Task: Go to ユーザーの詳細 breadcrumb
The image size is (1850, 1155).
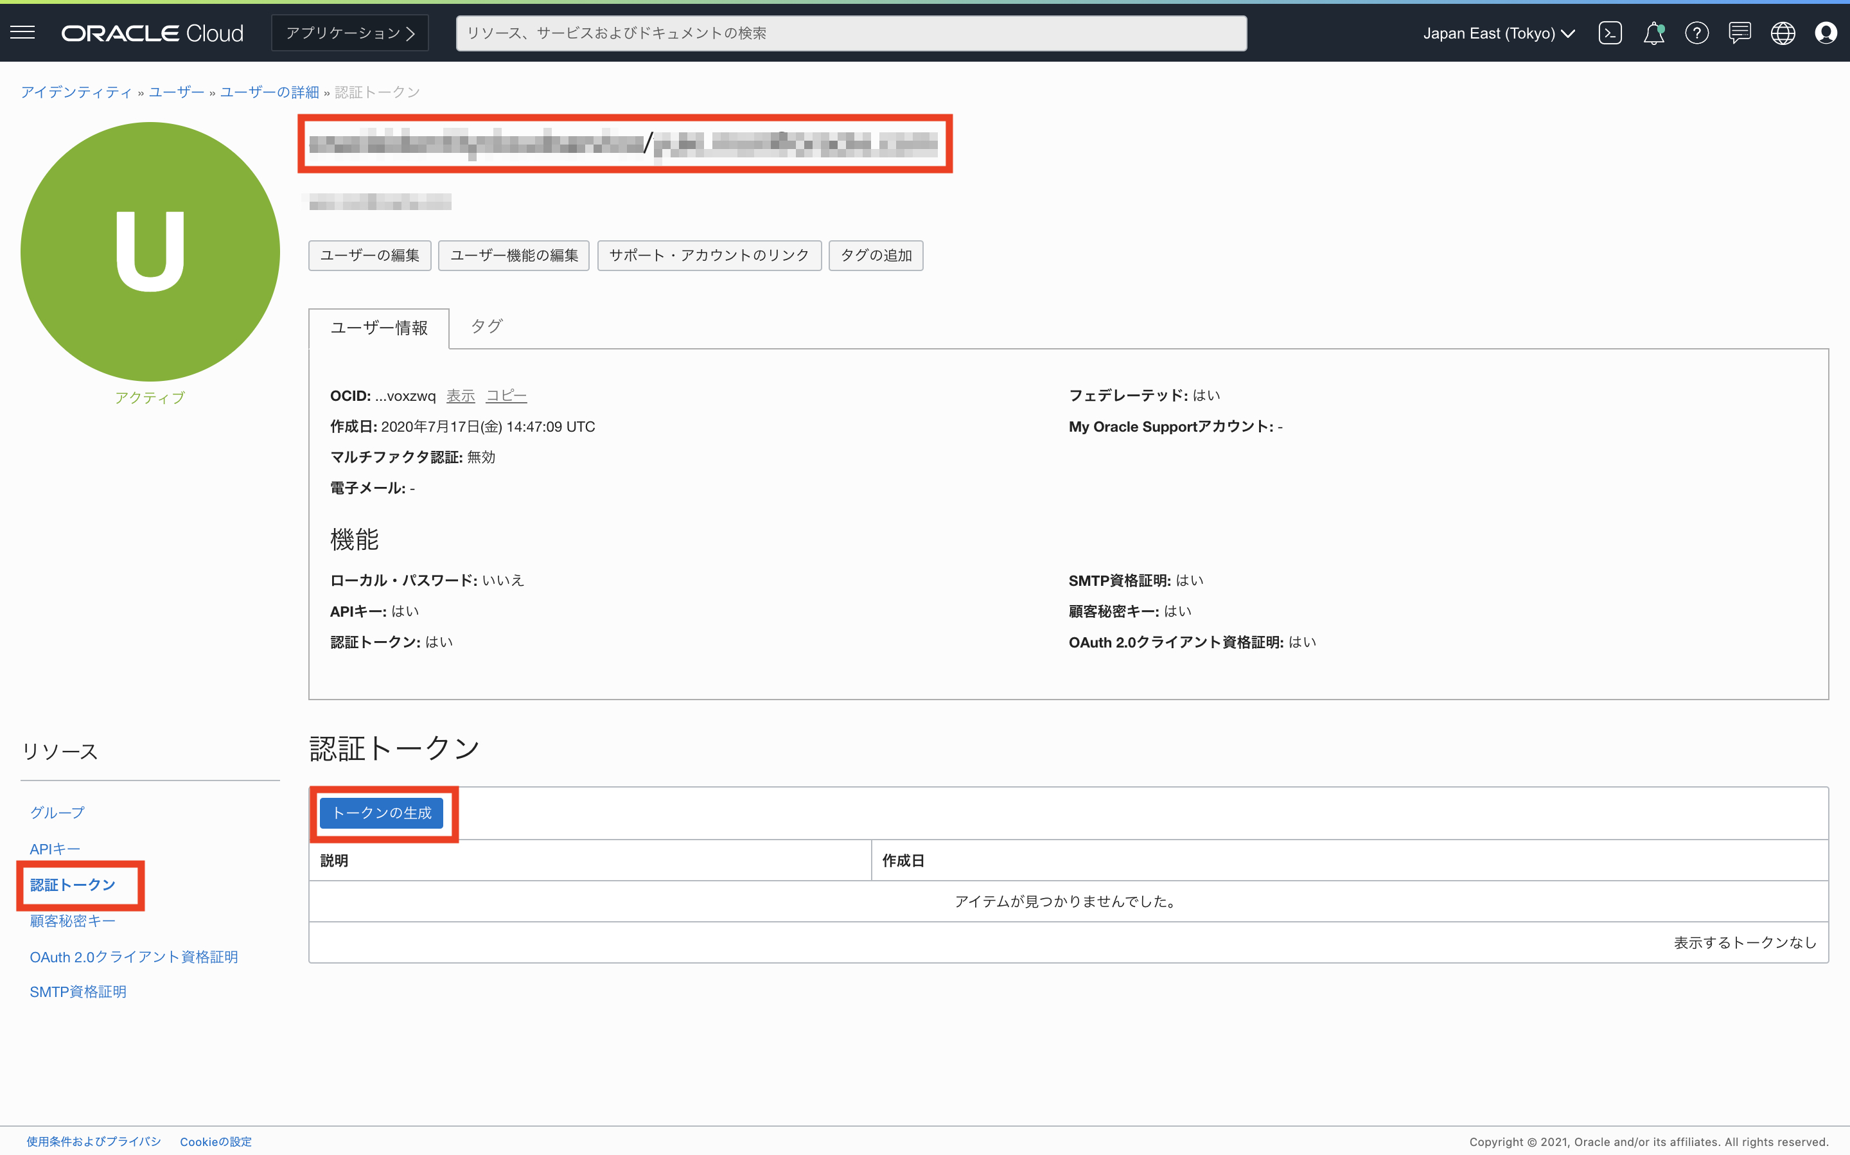Action: tap(269, 92)
